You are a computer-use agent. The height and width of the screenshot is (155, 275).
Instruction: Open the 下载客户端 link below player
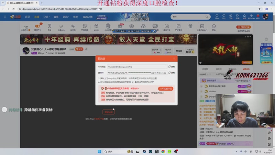click(99, 119)
